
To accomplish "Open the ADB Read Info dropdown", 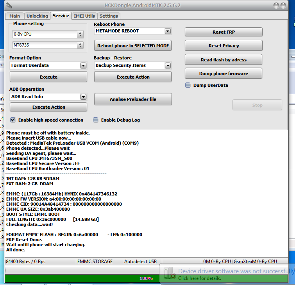I will pyautogui.click(x=83, y=97).
